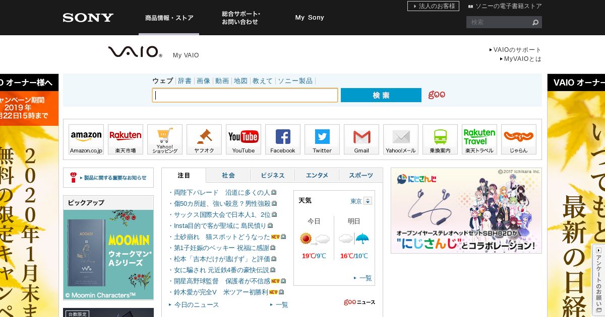
Task: Open the Yahoo!メール envelope icon
Action: (401, 139)
